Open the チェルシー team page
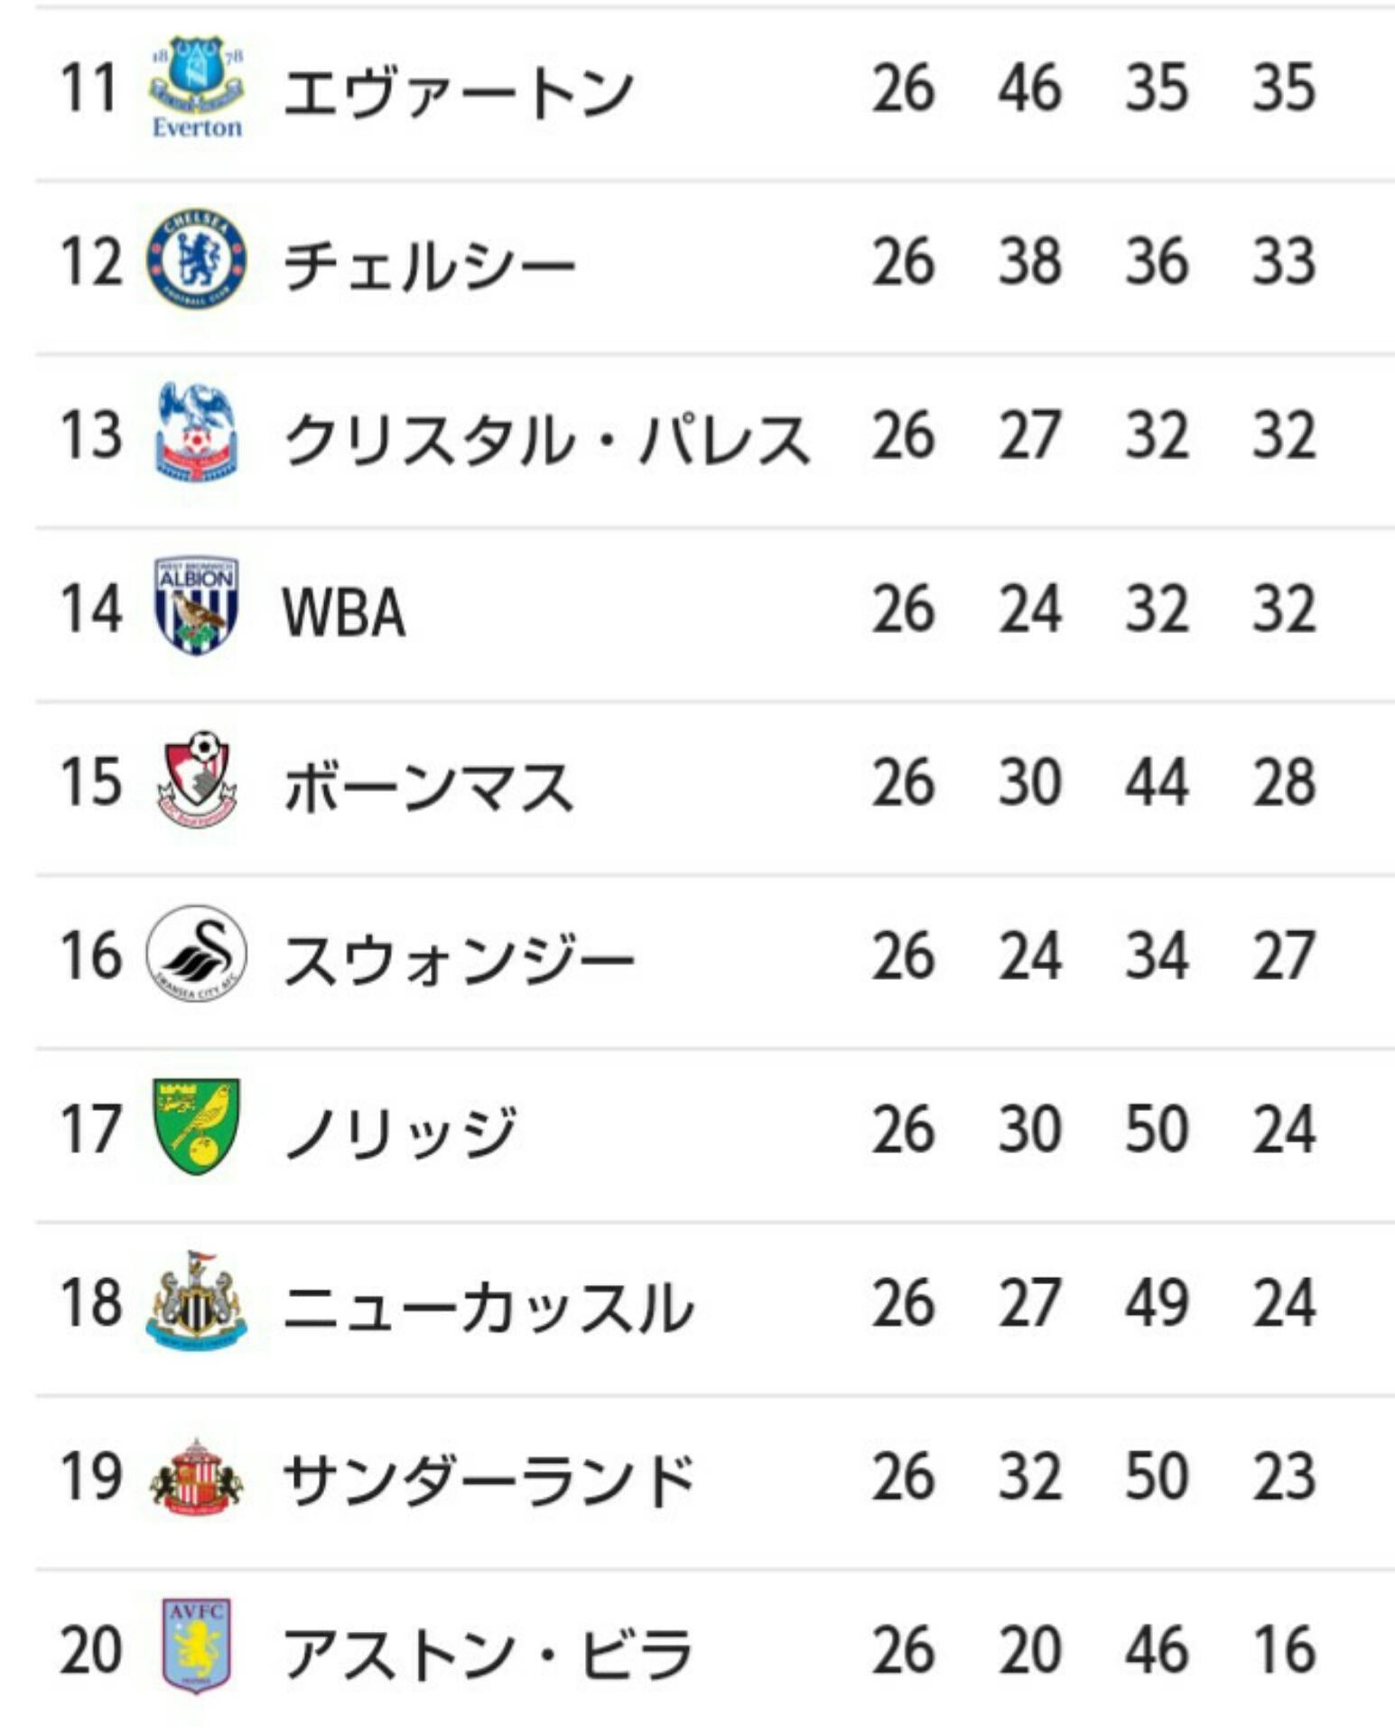The width and height of the screenshot is (1395, 1734). tap(430, 265)
